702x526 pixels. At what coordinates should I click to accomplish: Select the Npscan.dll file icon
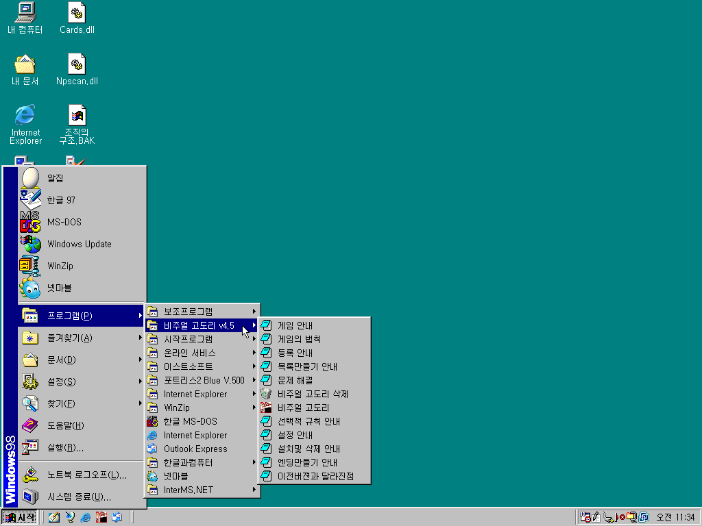(77, 69)
